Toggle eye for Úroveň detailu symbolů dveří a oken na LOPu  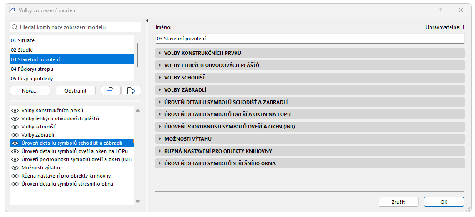pyautogui.click(x=15, y=152)
